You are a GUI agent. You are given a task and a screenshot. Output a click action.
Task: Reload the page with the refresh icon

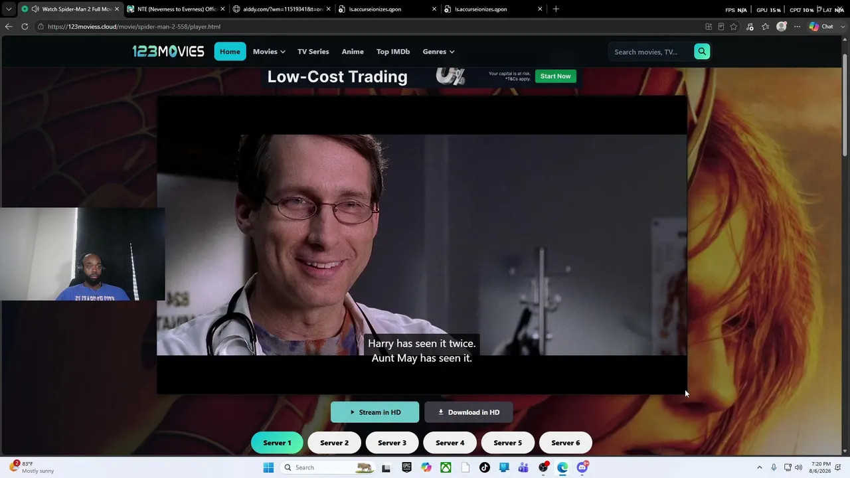pos(25,27)
